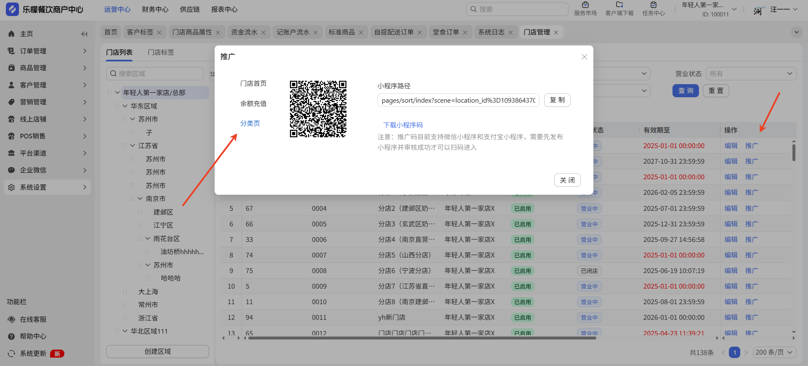Click the 查询 button

(686, 90)
